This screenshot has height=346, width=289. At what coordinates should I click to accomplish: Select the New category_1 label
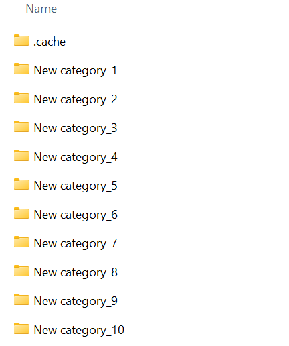76,71
